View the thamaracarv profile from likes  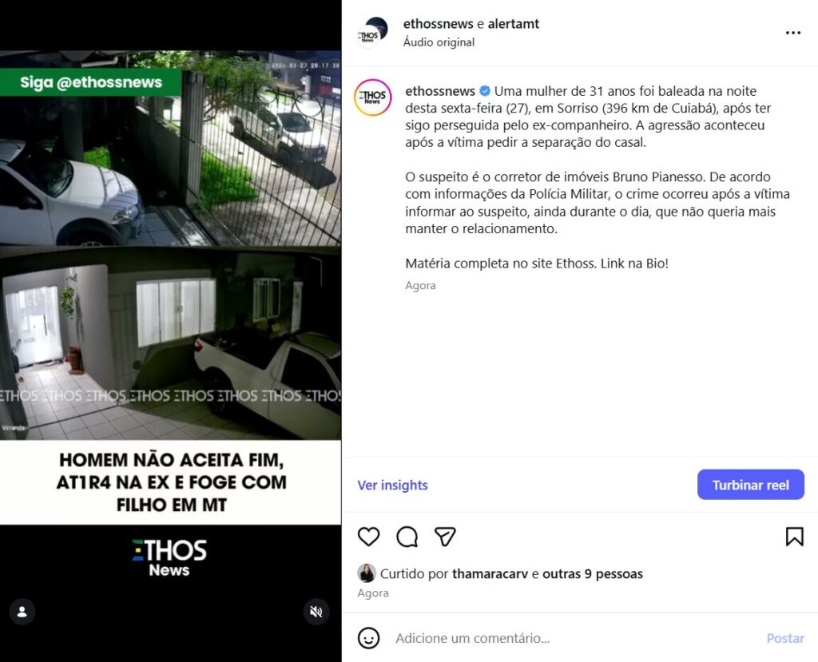[490, 574]
